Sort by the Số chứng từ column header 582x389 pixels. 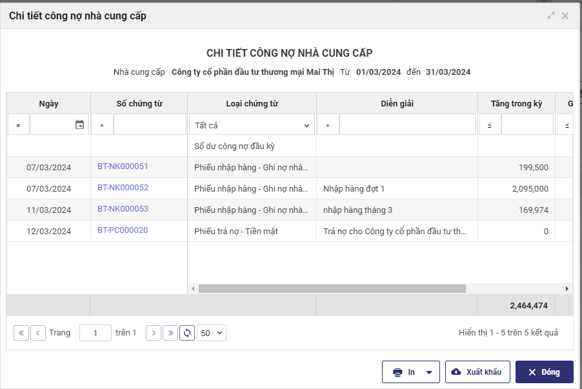point(139,104)
